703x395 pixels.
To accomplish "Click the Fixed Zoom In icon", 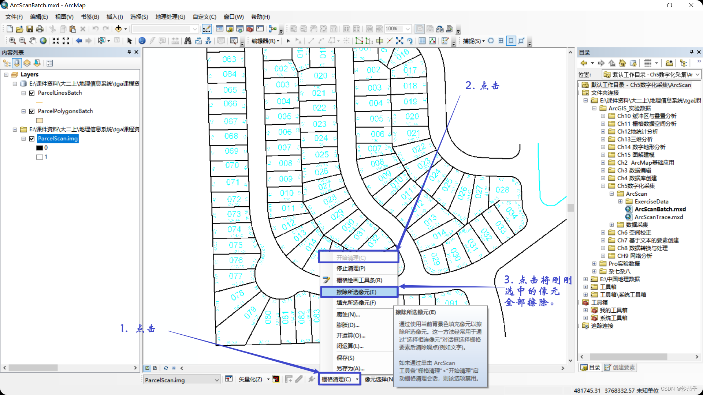I will click(56, 41).
